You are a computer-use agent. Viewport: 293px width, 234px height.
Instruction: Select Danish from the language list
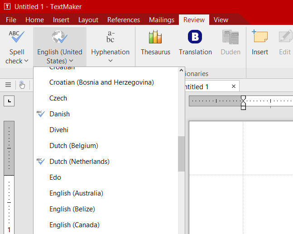(59, 114)
